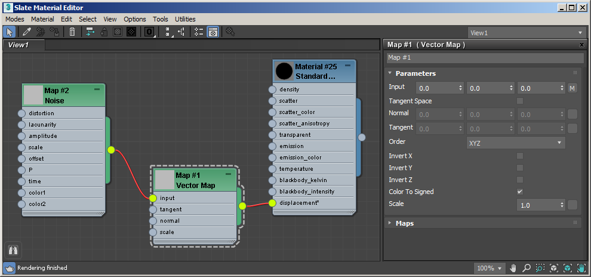
Task: Open the View1 navigator dropdown
Action: (527, 33)
